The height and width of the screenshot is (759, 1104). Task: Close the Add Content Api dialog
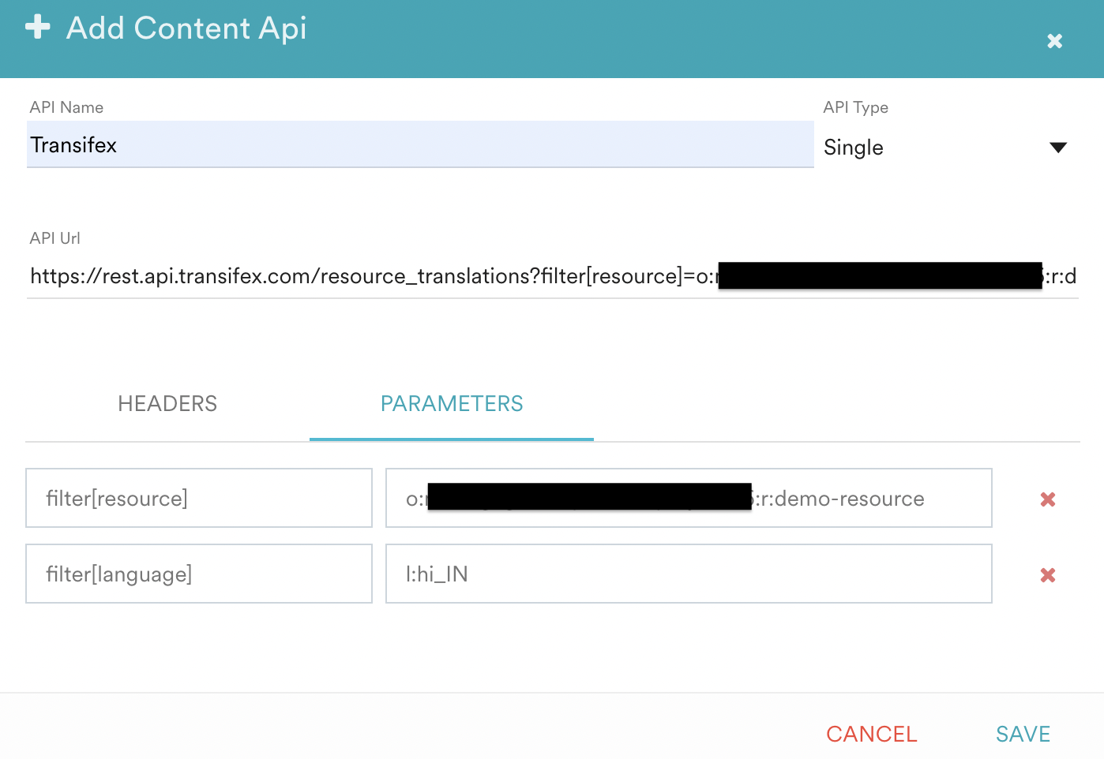click(x=1054, y=41)
